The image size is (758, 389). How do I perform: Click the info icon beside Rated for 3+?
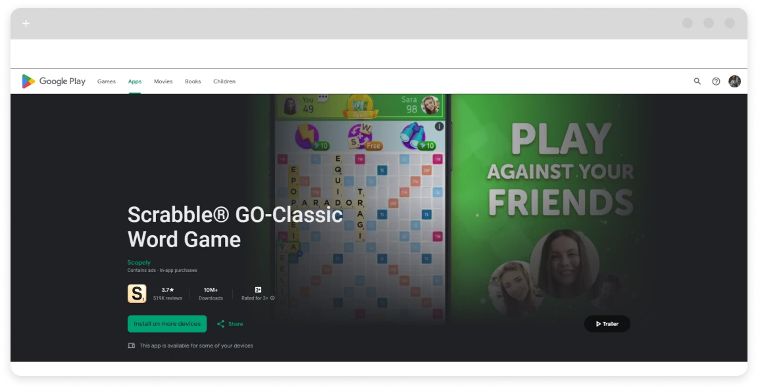click(272, 298)
